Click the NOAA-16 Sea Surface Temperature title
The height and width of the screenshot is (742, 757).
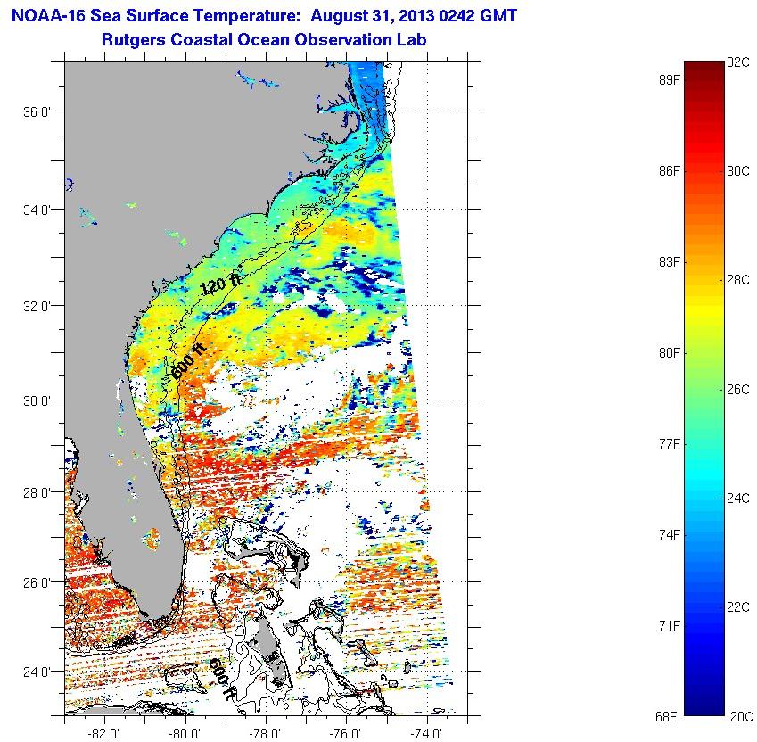pos(264,16)
